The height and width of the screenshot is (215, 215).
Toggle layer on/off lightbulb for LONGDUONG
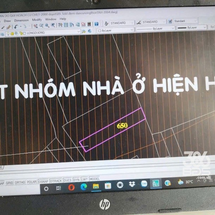pyautogui.click(x=8, y=33)
